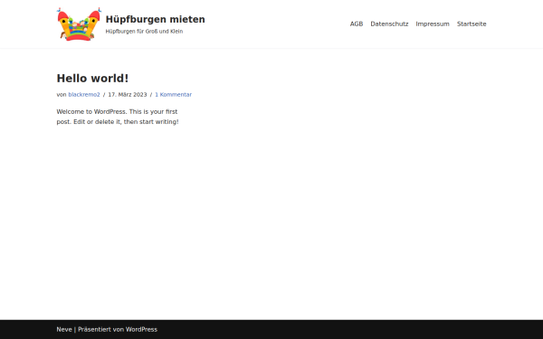Open the Hello world! post title
This screenshot has height=339, width=543.
coord(92,78)
